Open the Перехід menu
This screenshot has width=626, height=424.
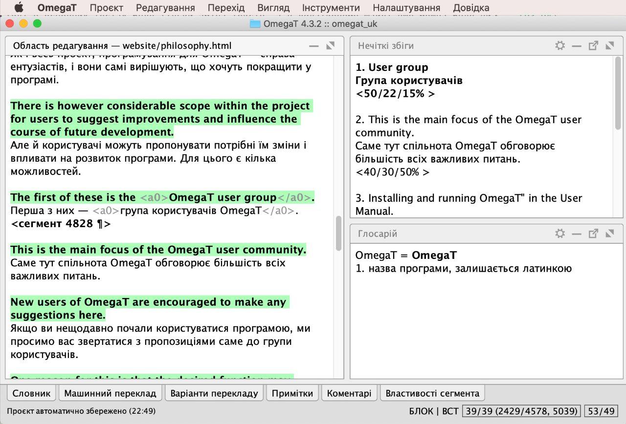pos(226,8)
